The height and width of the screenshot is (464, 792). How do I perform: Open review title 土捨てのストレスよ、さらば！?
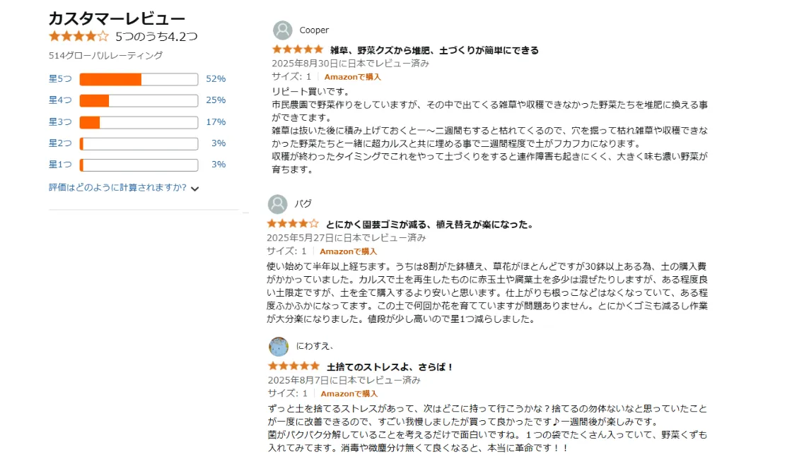pyautogui.click(x=390, y=367)
